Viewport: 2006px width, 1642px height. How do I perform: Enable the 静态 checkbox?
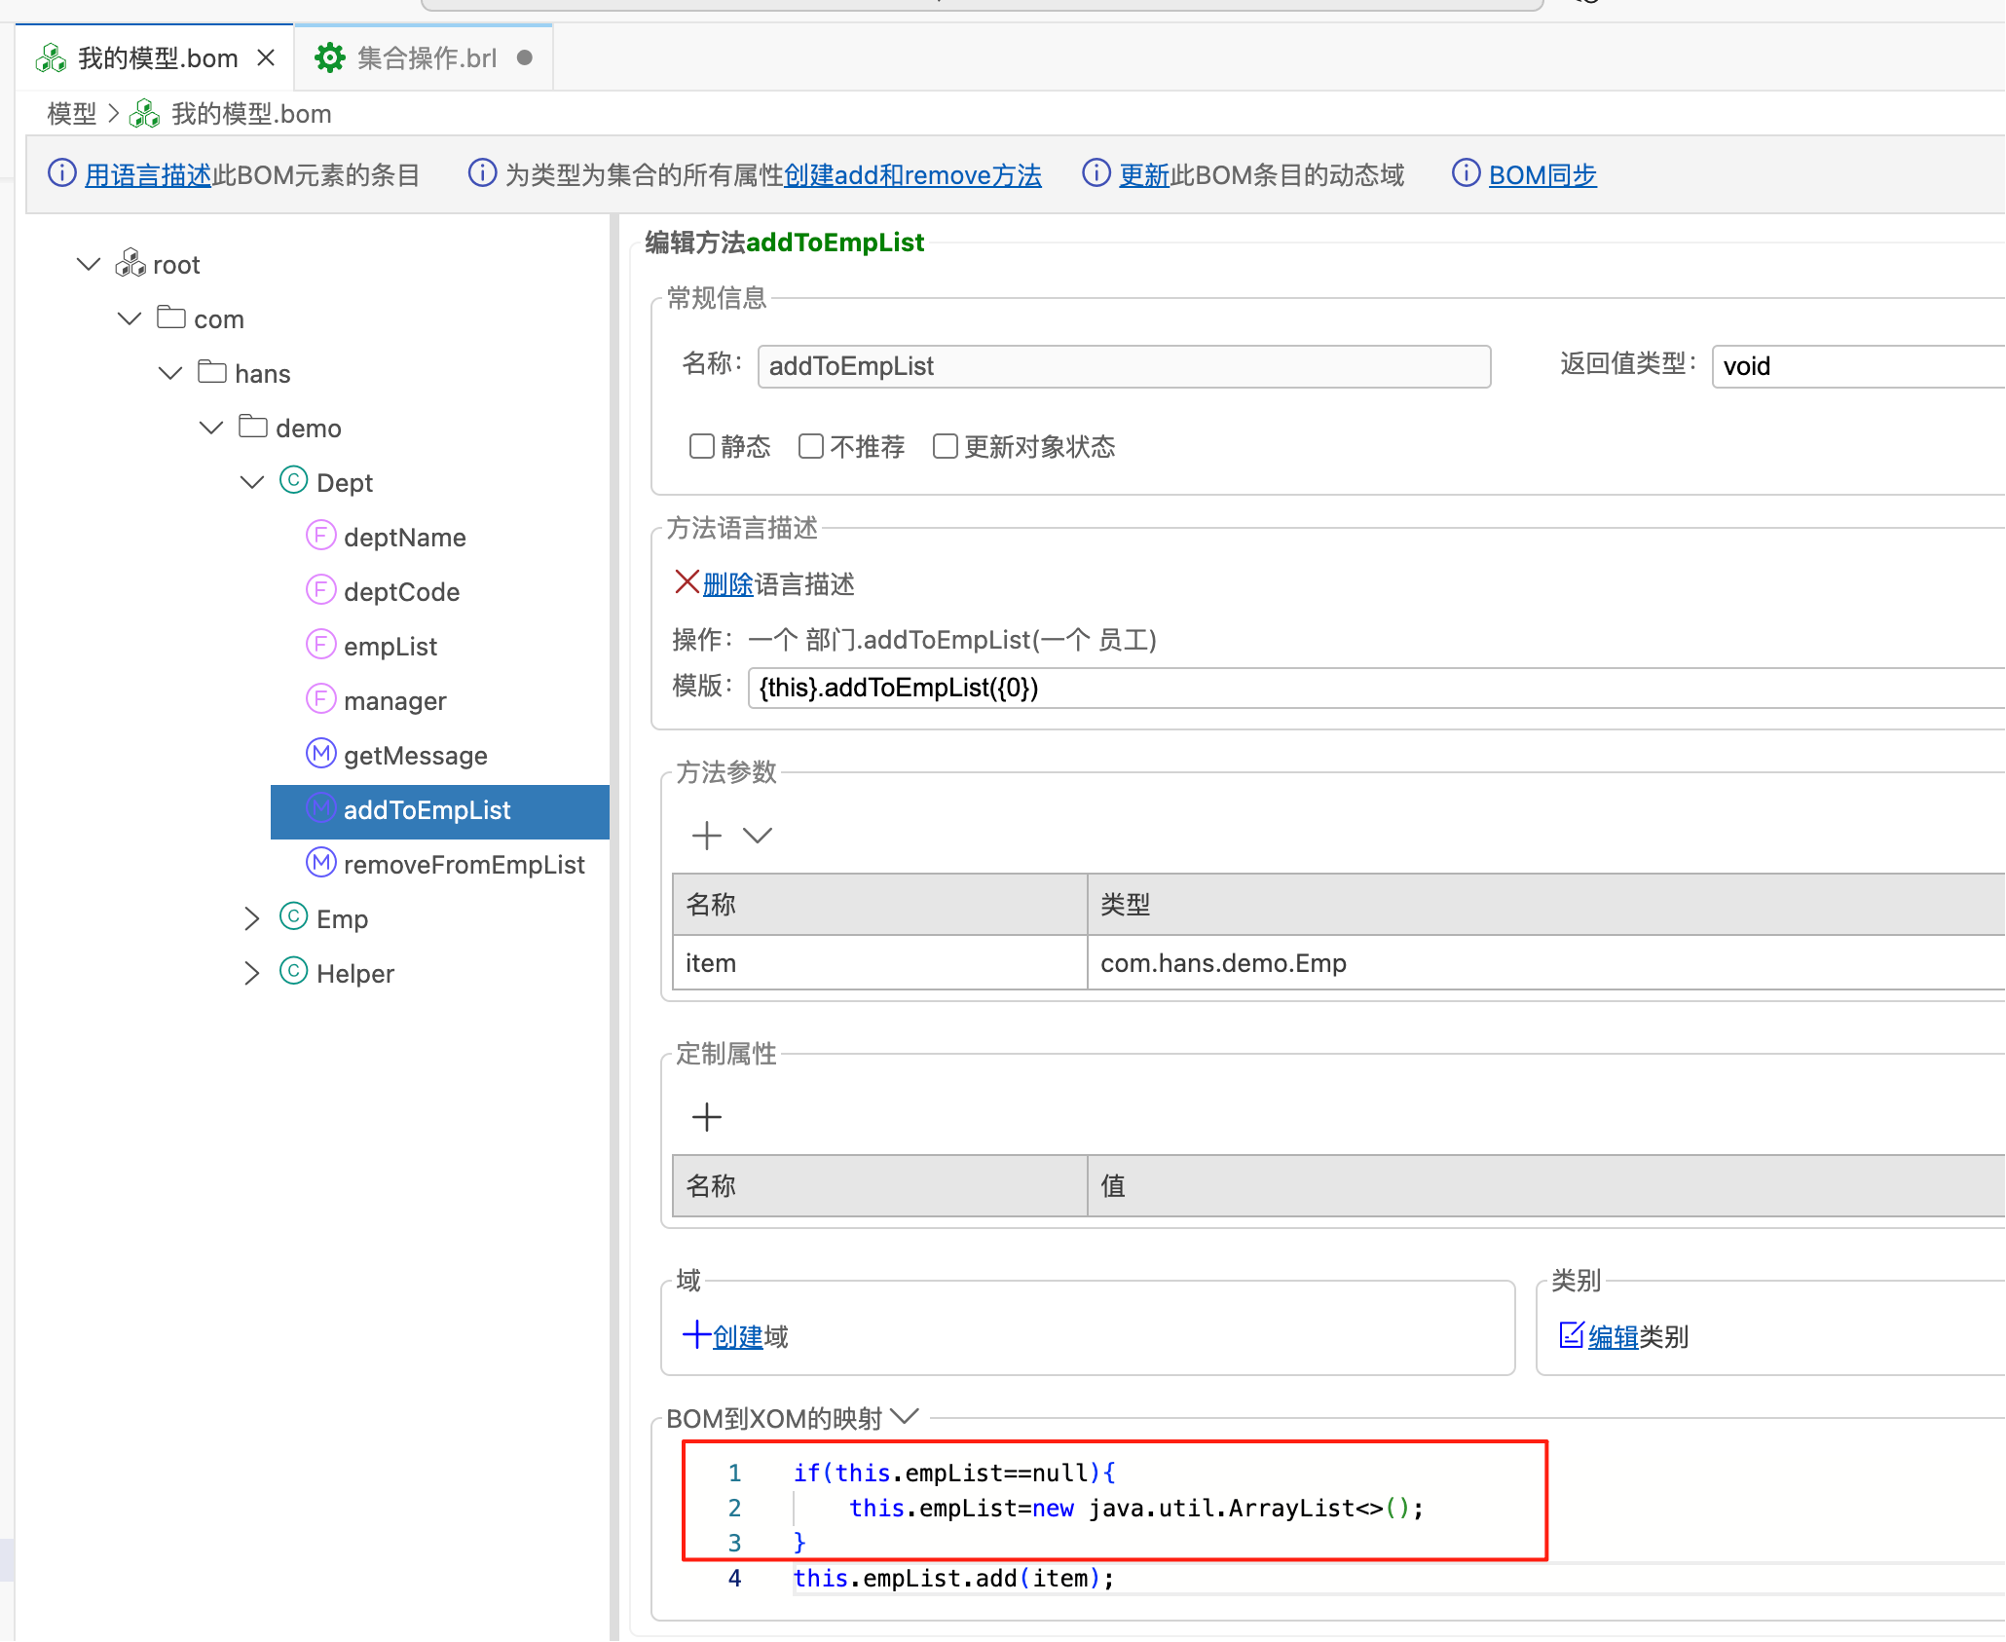(x=701, y=446)
